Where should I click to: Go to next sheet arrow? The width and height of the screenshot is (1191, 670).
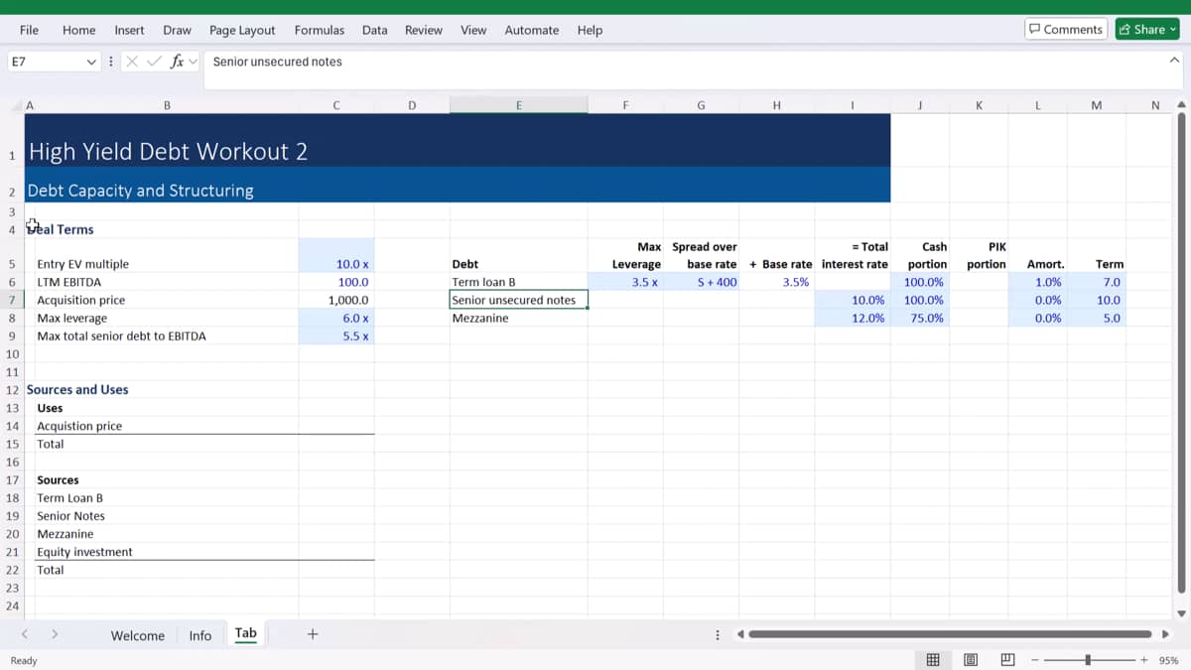pyautogui.click(x=55, y=633)
